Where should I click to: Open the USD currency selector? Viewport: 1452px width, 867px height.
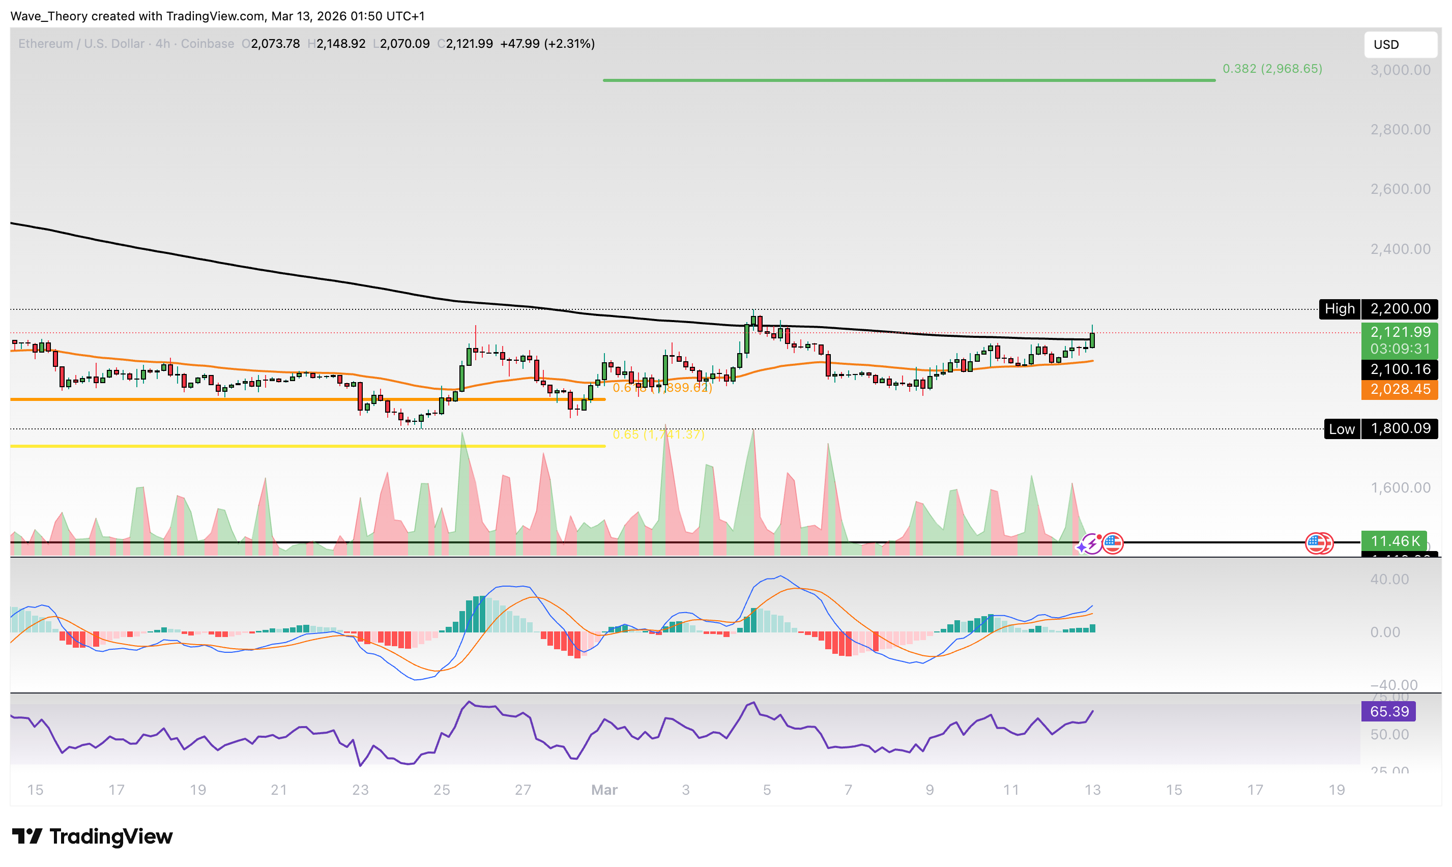tap(1400, 44)
